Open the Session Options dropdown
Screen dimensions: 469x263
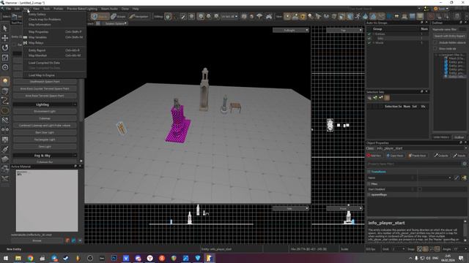[x=115, y=23]
